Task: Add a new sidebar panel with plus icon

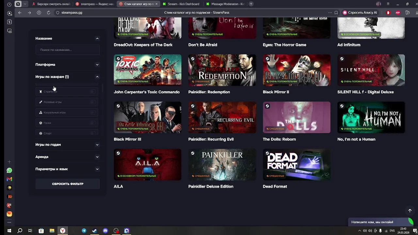Action: [9, 162]
